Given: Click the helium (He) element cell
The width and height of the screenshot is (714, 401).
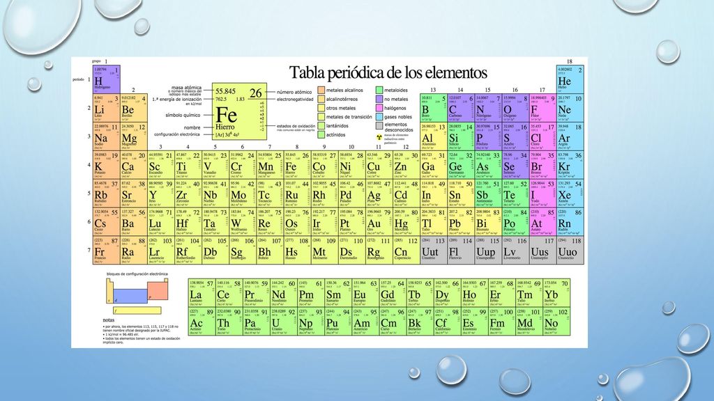Looking at the screenshot, I should click(x=570, y=79).
